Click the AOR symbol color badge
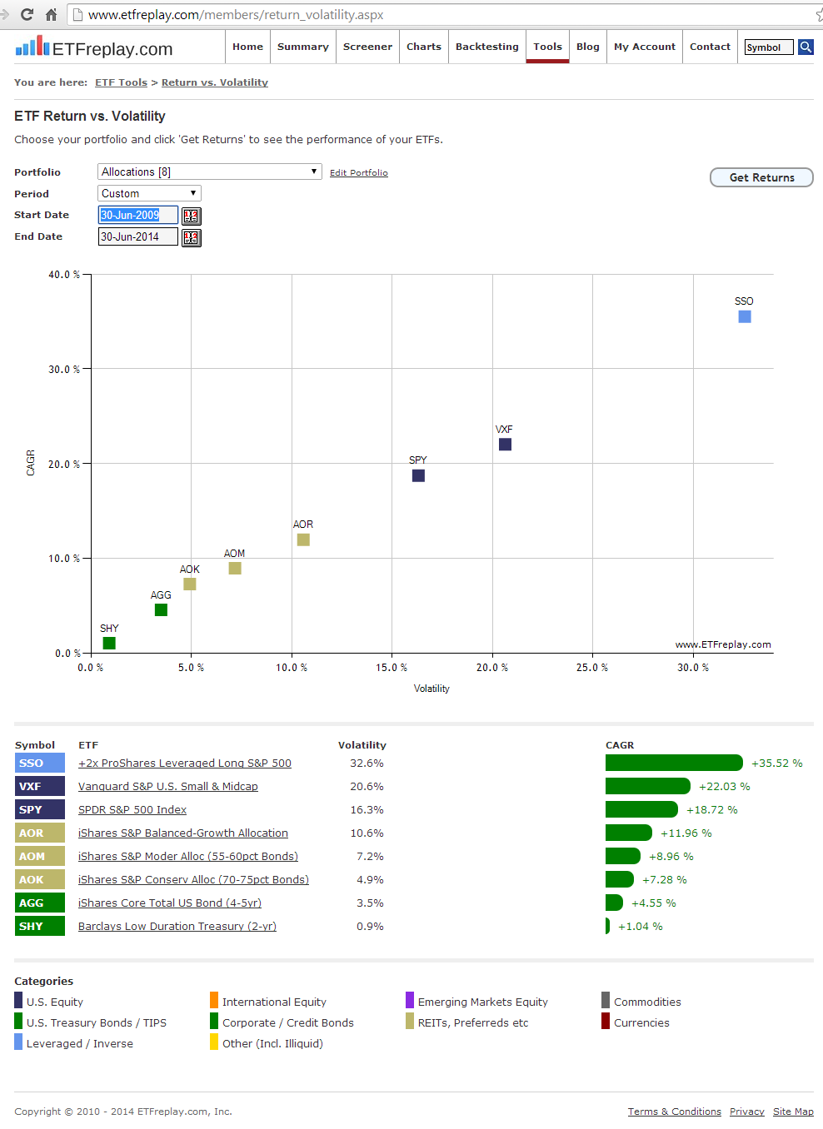 (x=40, y=833)
